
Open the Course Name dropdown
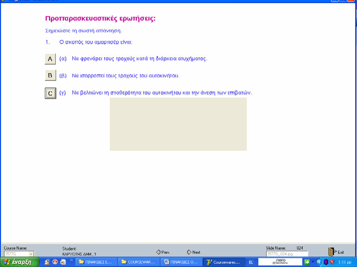click(x=31, y=254)
